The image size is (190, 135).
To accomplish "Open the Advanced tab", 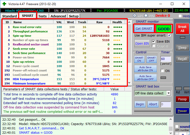I will [58, 16].
